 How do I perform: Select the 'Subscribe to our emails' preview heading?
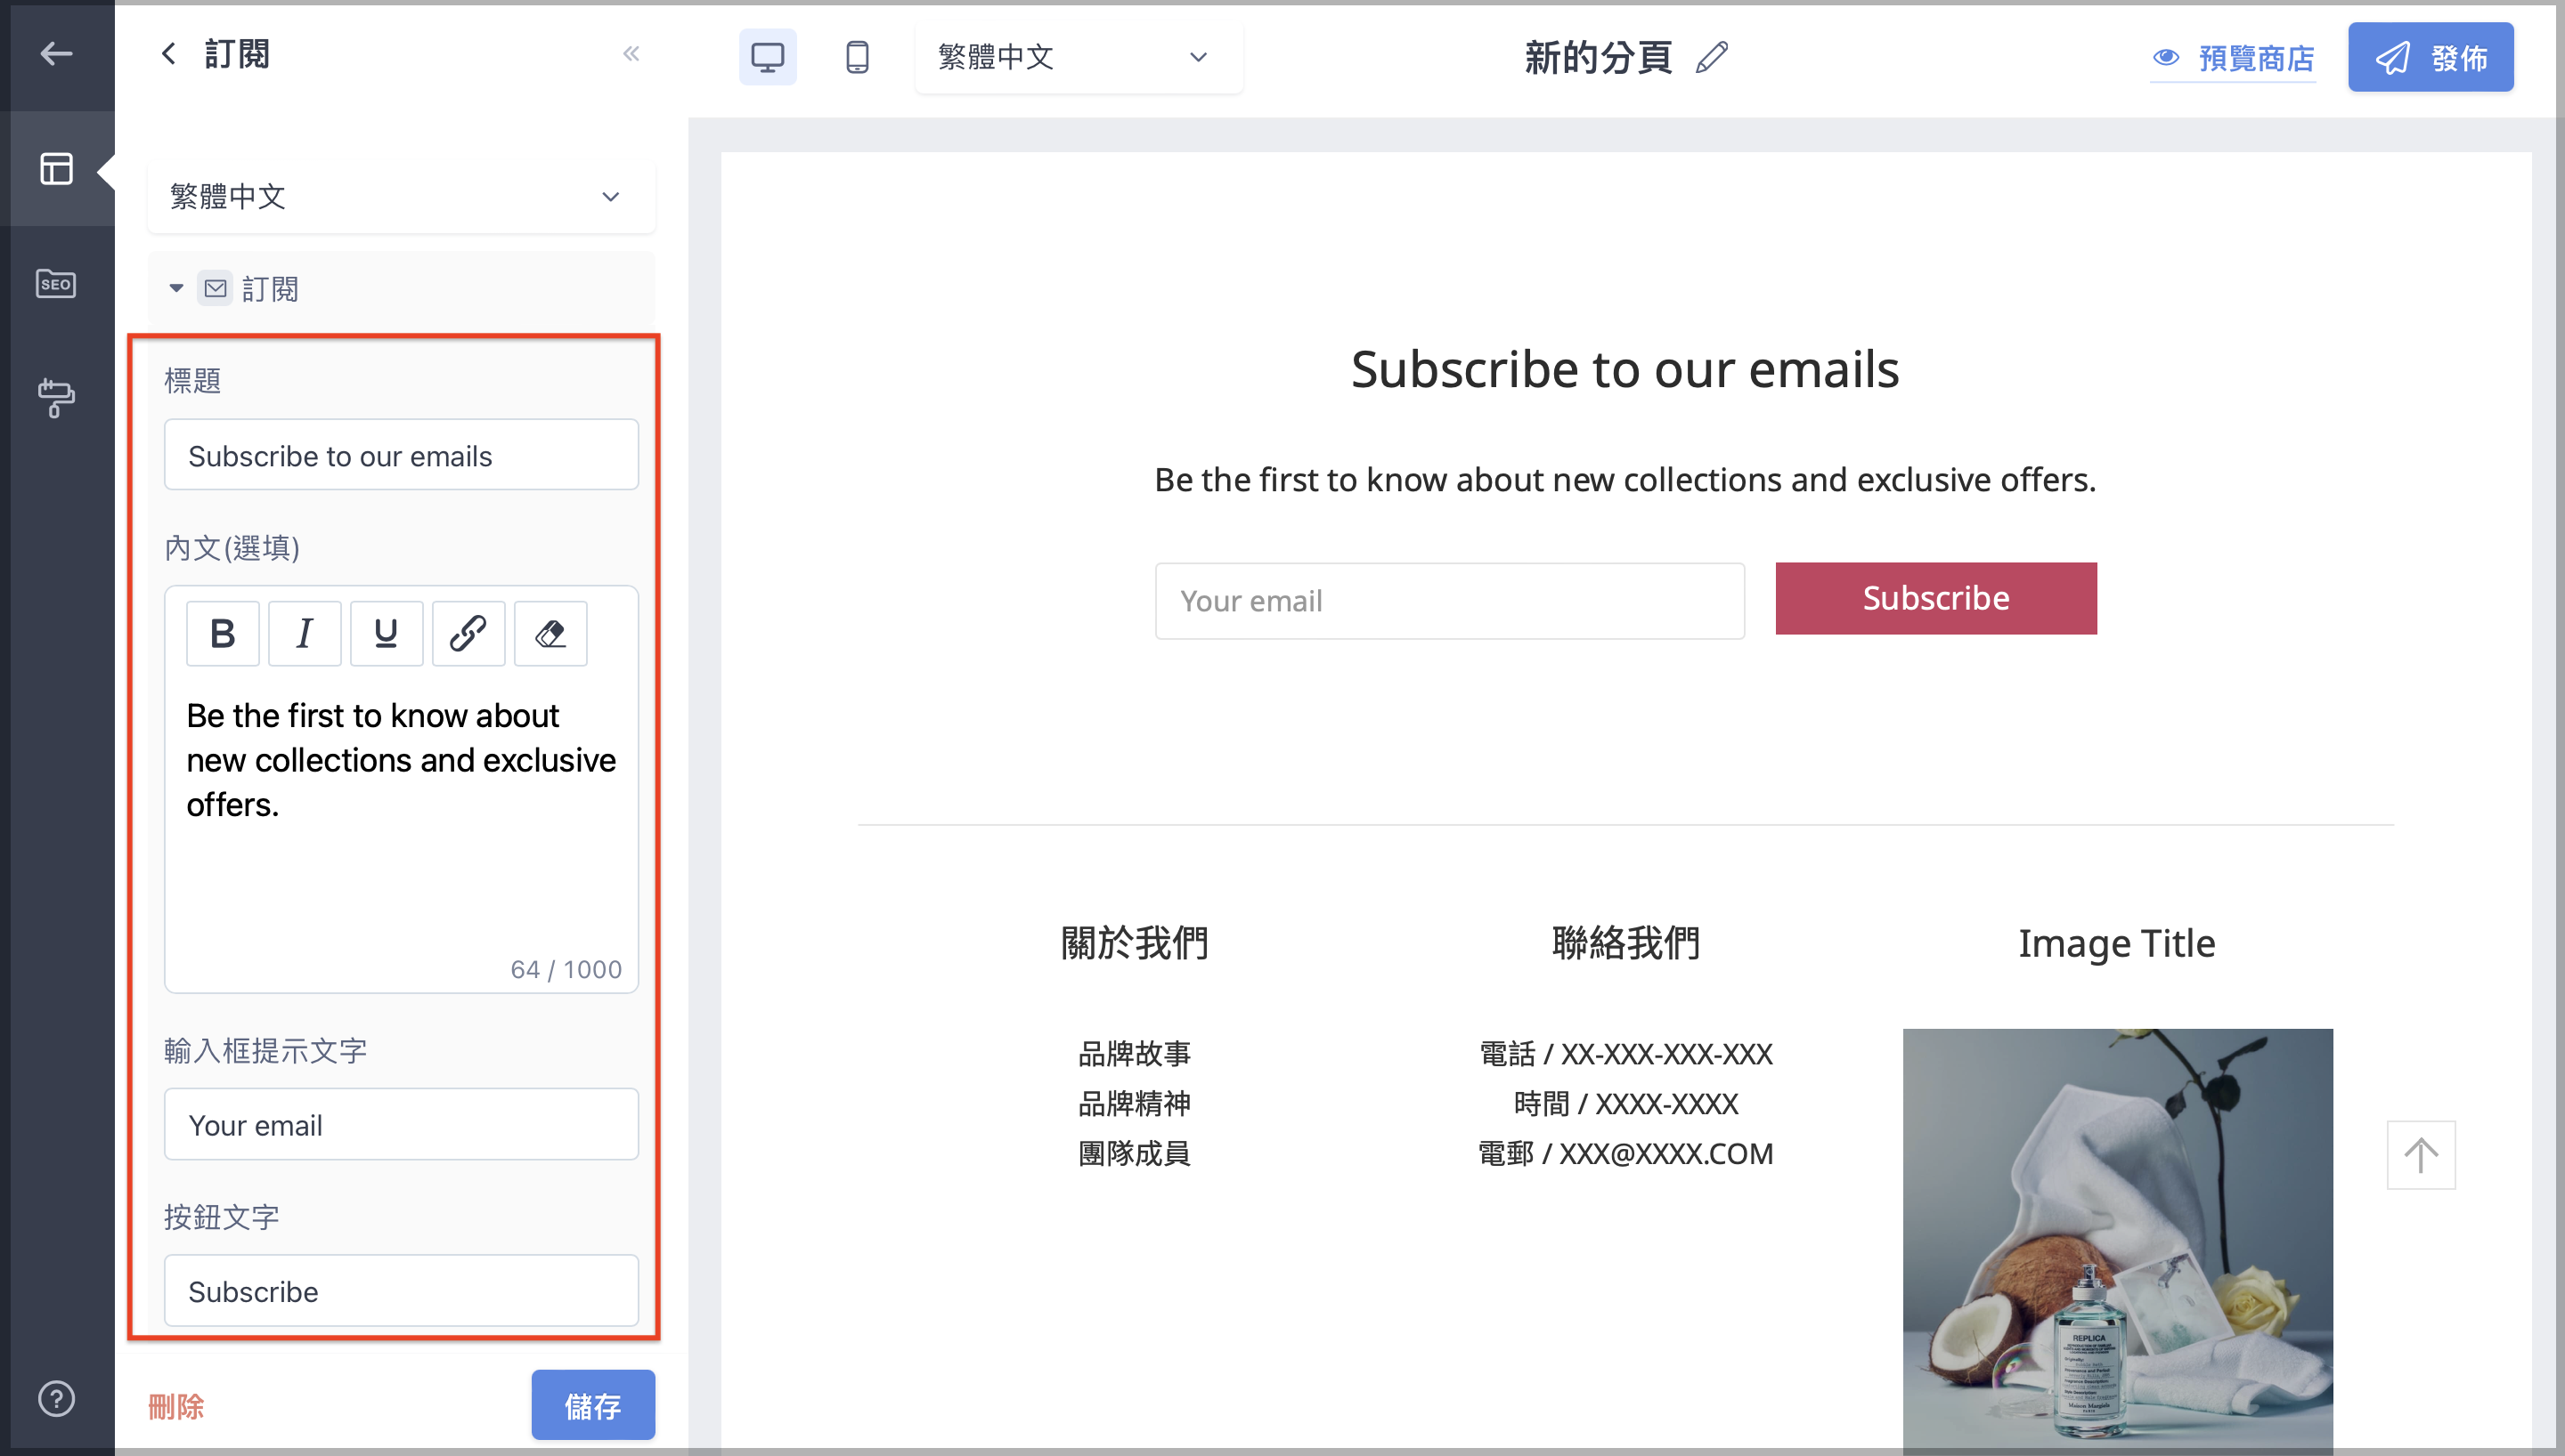pyautogui.click(x=1625, y=369)
